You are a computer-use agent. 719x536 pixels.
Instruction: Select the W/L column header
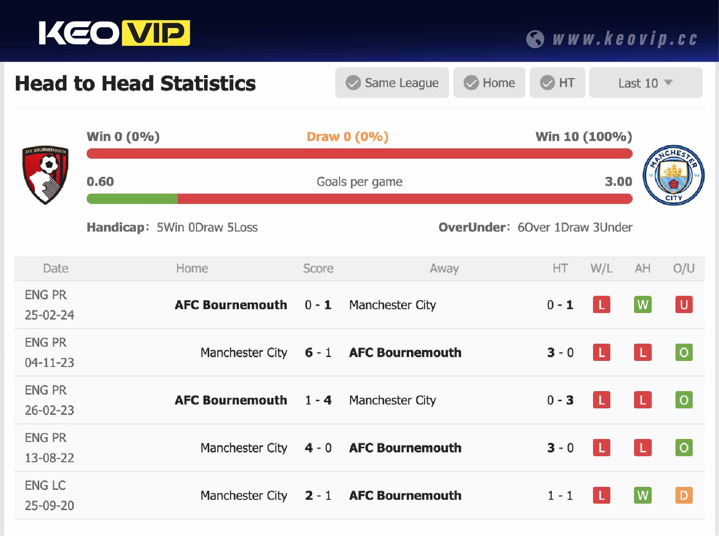[601, 268]
